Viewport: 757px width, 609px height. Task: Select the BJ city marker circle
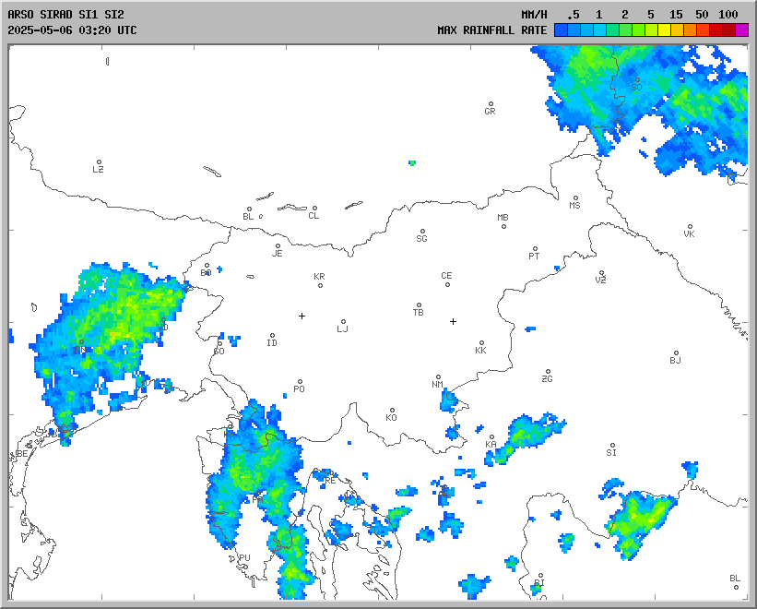coord(676,353)
